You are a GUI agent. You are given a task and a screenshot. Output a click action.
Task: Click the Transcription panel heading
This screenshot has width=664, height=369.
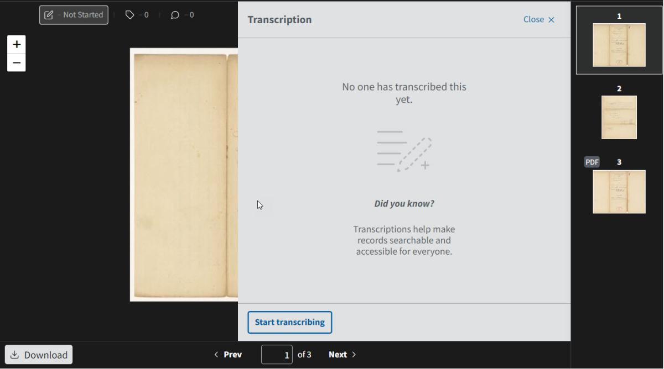tap(279, 20)
